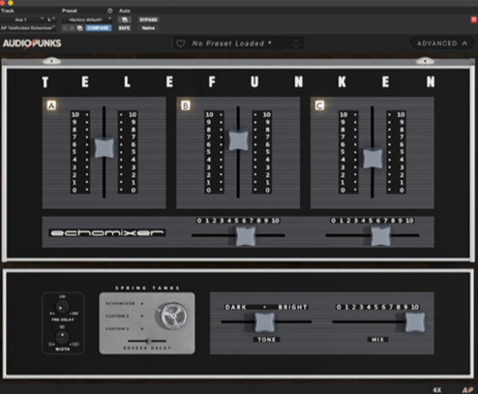
Task: Click the MIX label
Action: point(377,340)
